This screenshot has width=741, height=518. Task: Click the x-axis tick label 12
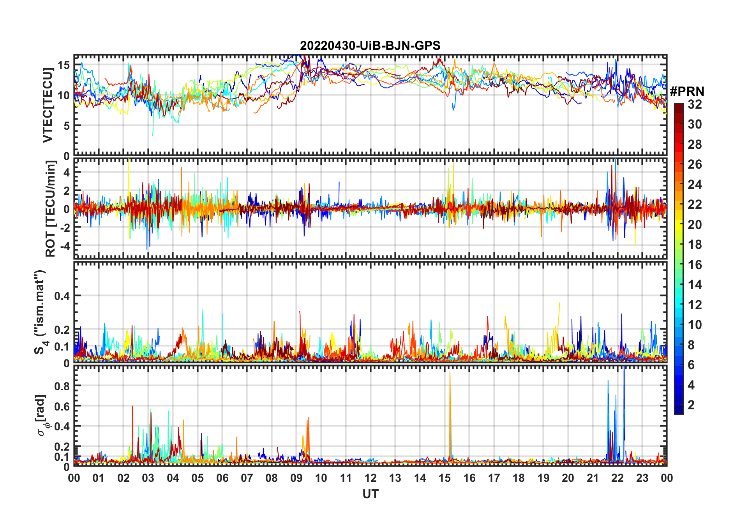(x=370, y=478)
